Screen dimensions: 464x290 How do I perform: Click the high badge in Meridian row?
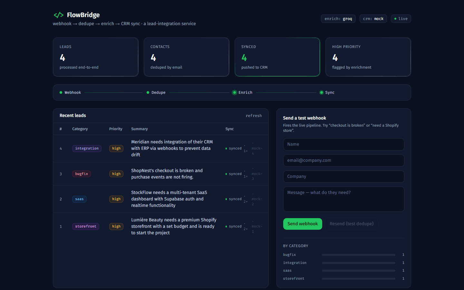116,149
